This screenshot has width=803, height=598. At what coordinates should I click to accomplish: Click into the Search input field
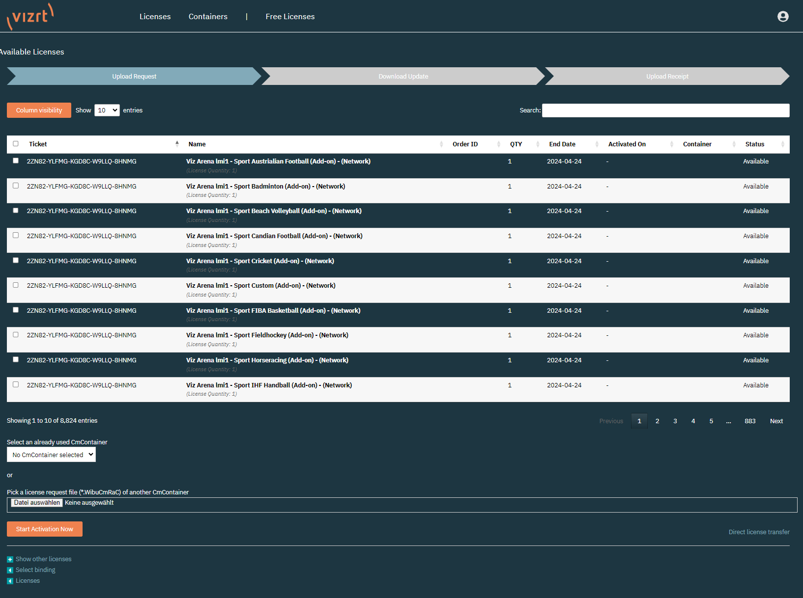665,110
